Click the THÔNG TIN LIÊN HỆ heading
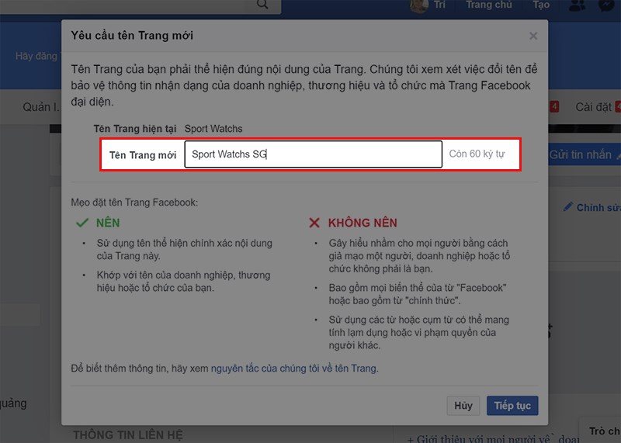The width and height of the screenshot is (621, 443). point(128,434)
